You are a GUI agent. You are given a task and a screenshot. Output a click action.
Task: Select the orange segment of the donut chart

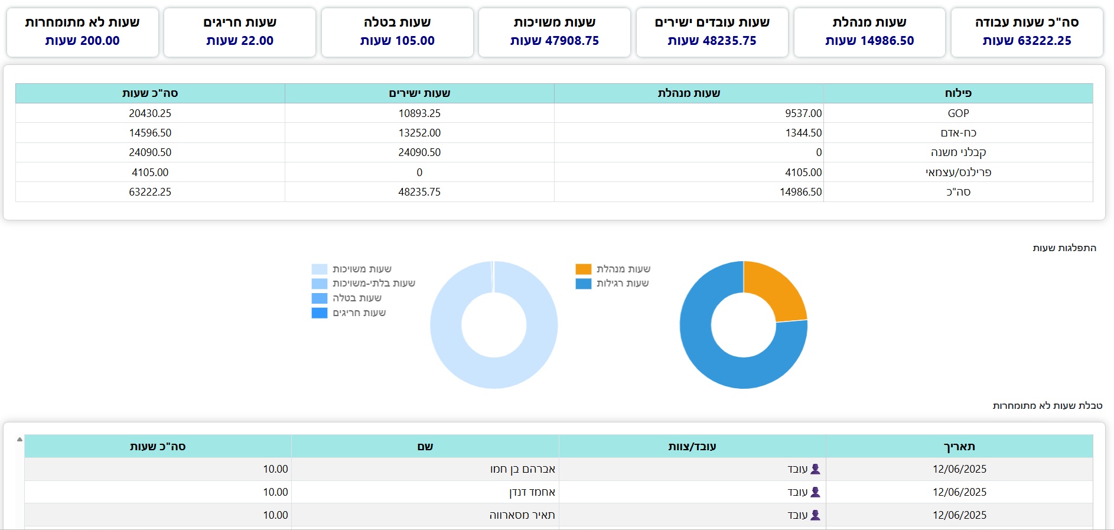tap(775, 290)
